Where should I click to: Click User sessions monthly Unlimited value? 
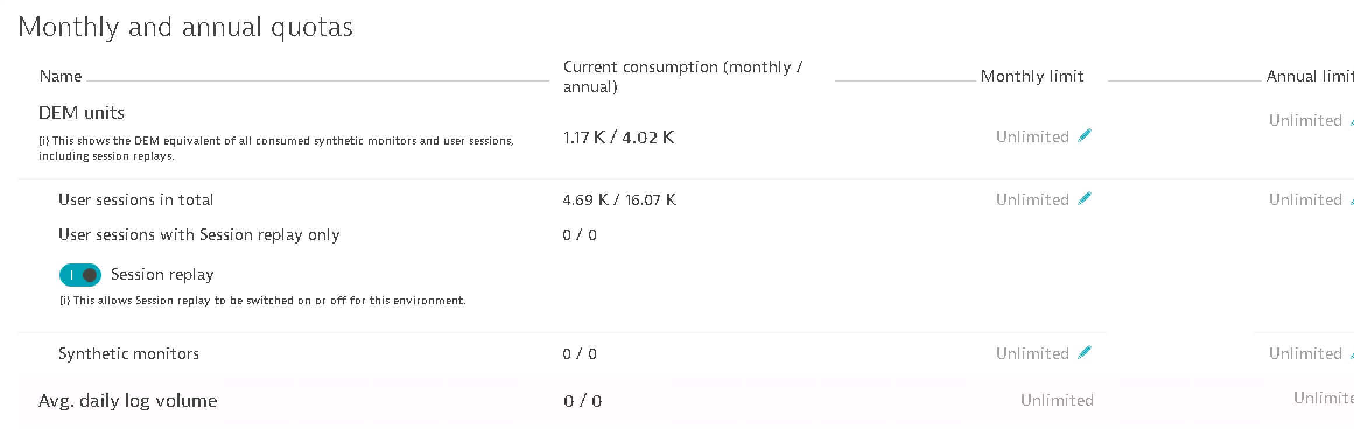point(1032,200)
